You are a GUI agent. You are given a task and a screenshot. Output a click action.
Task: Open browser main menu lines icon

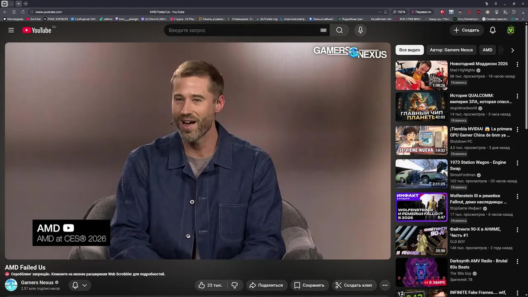[x=496, y=4]
